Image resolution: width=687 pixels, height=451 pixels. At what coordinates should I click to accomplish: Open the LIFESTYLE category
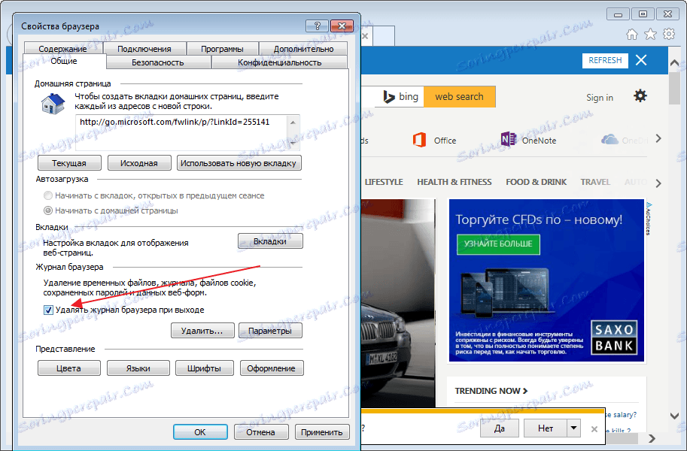(x=384, y=182)
